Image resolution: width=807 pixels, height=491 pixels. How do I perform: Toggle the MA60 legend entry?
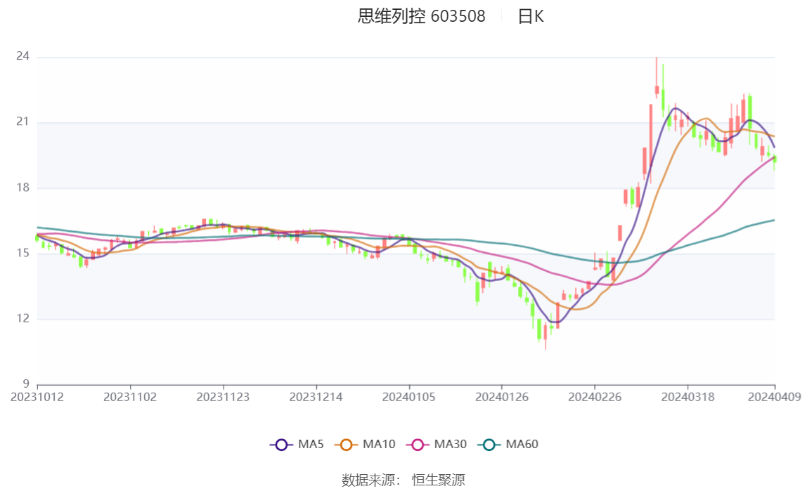click(x=508, y=444)
